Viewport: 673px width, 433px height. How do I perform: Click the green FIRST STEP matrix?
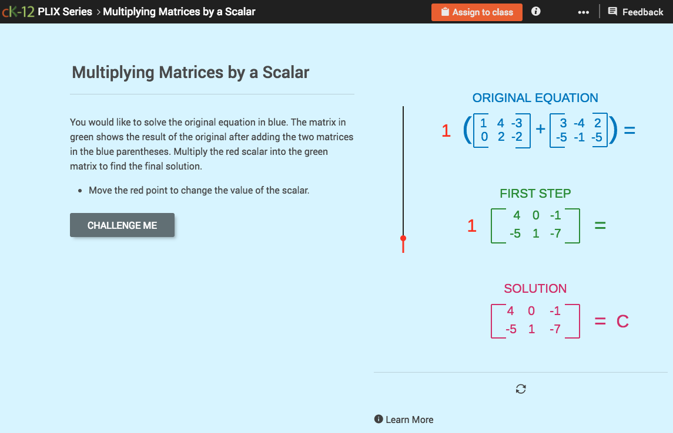pos(535,225)
